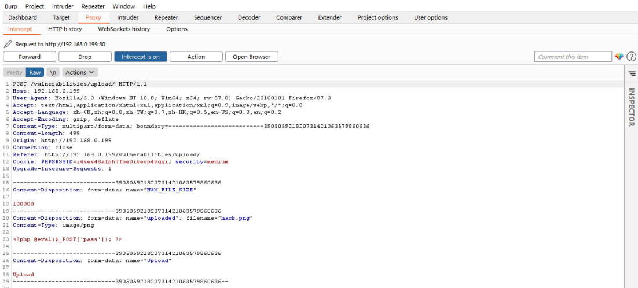Open the Burp menu
This screenshot has width=638, height=288.
[11, 6]
